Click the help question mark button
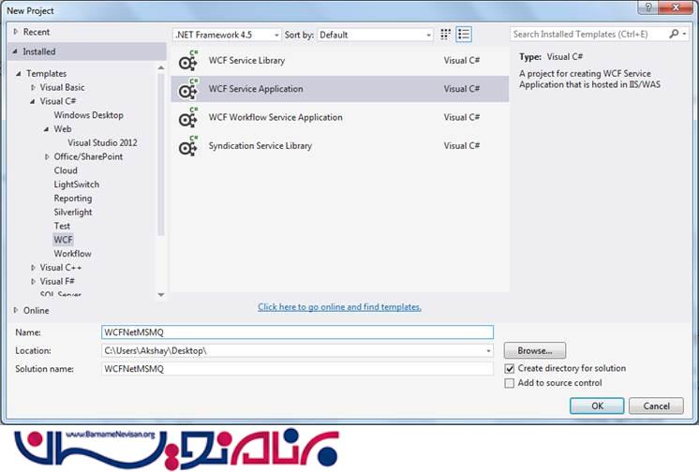This screenshot has height=472, width=699. coord(648,7)
